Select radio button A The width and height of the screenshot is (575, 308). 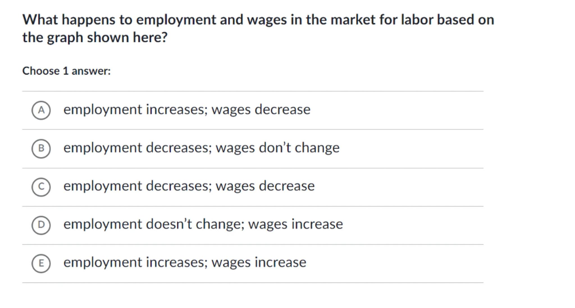(41, 110)
